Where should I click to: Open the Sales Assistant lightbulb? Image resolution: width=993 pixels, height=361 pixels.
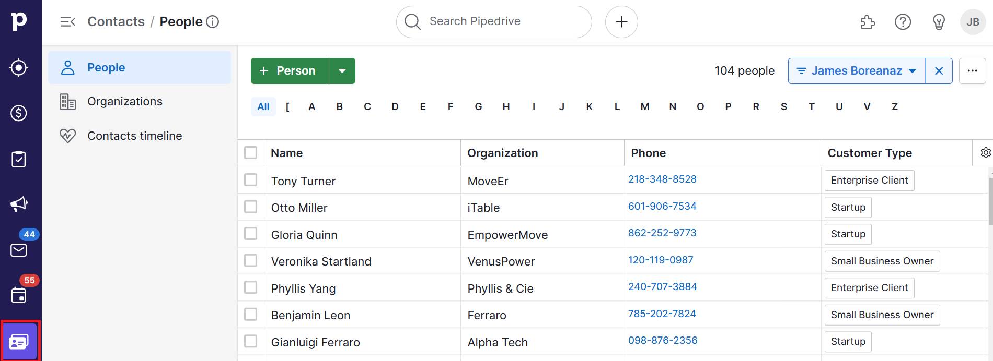point(939,22)
